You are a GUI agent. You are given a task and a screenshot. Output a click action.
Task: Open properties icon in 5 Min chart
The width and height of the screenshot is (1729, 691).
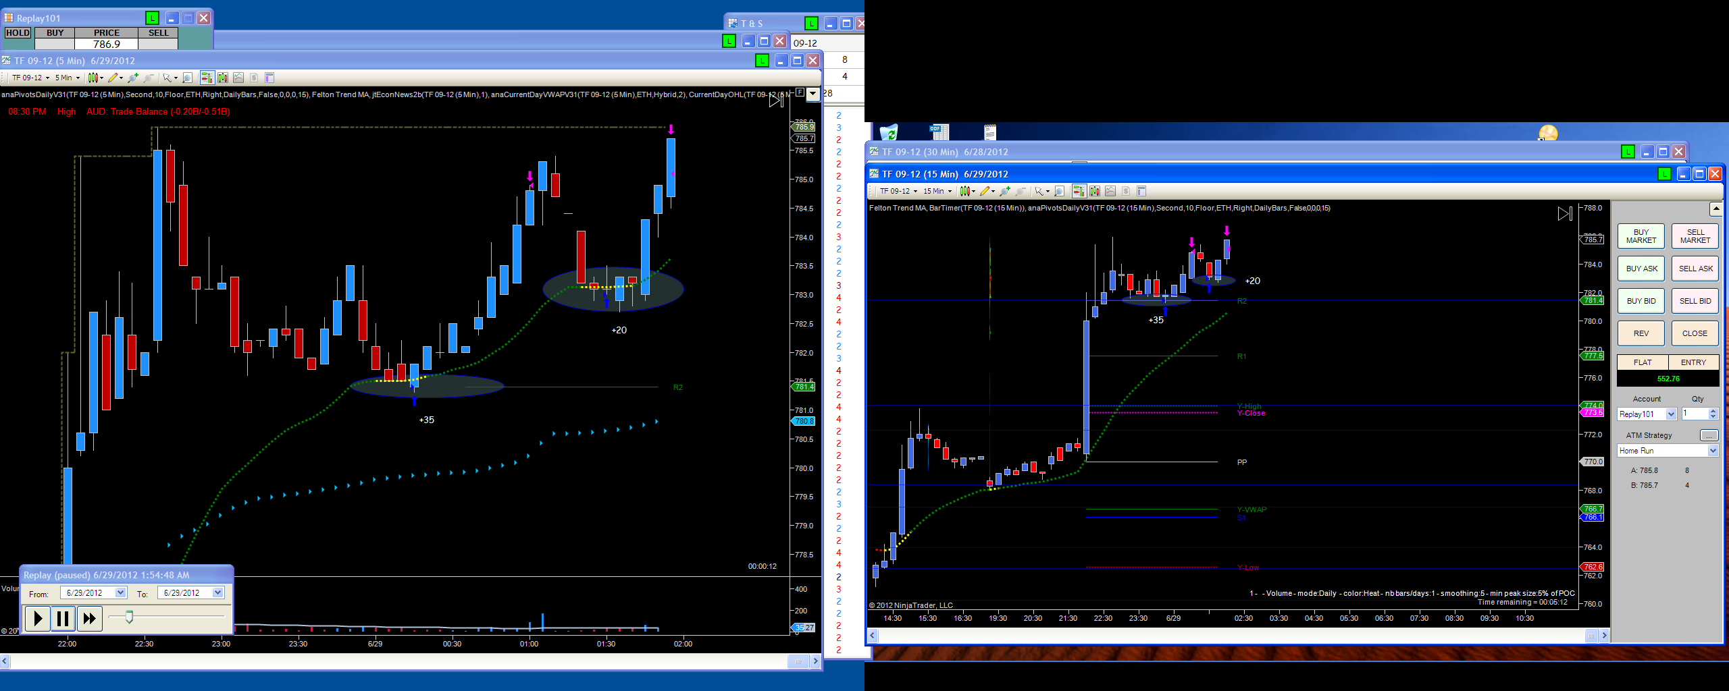[269, 78]
